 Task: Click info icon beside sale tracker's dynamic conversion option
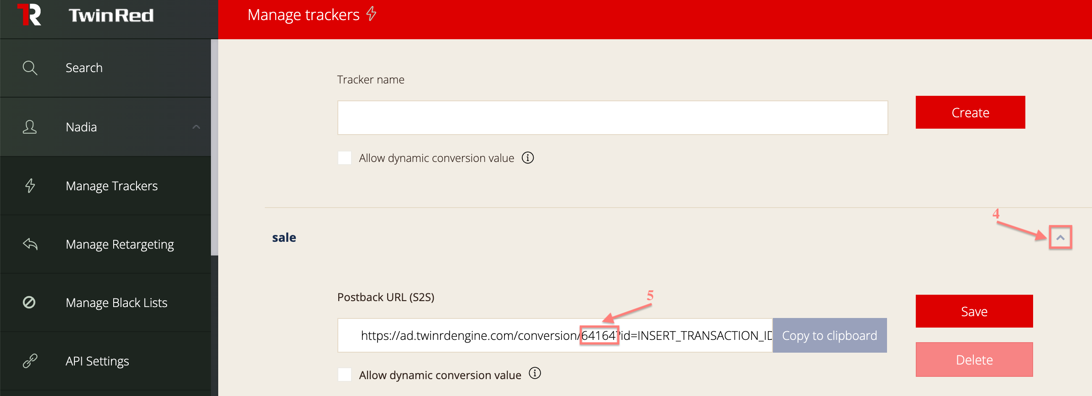pos(535,373)
